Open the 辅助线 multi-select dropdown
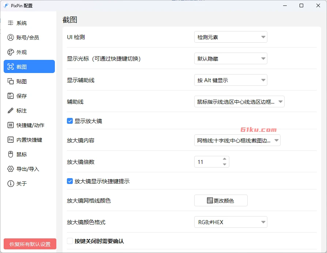 pyautogui.click(x=239, y=101)
